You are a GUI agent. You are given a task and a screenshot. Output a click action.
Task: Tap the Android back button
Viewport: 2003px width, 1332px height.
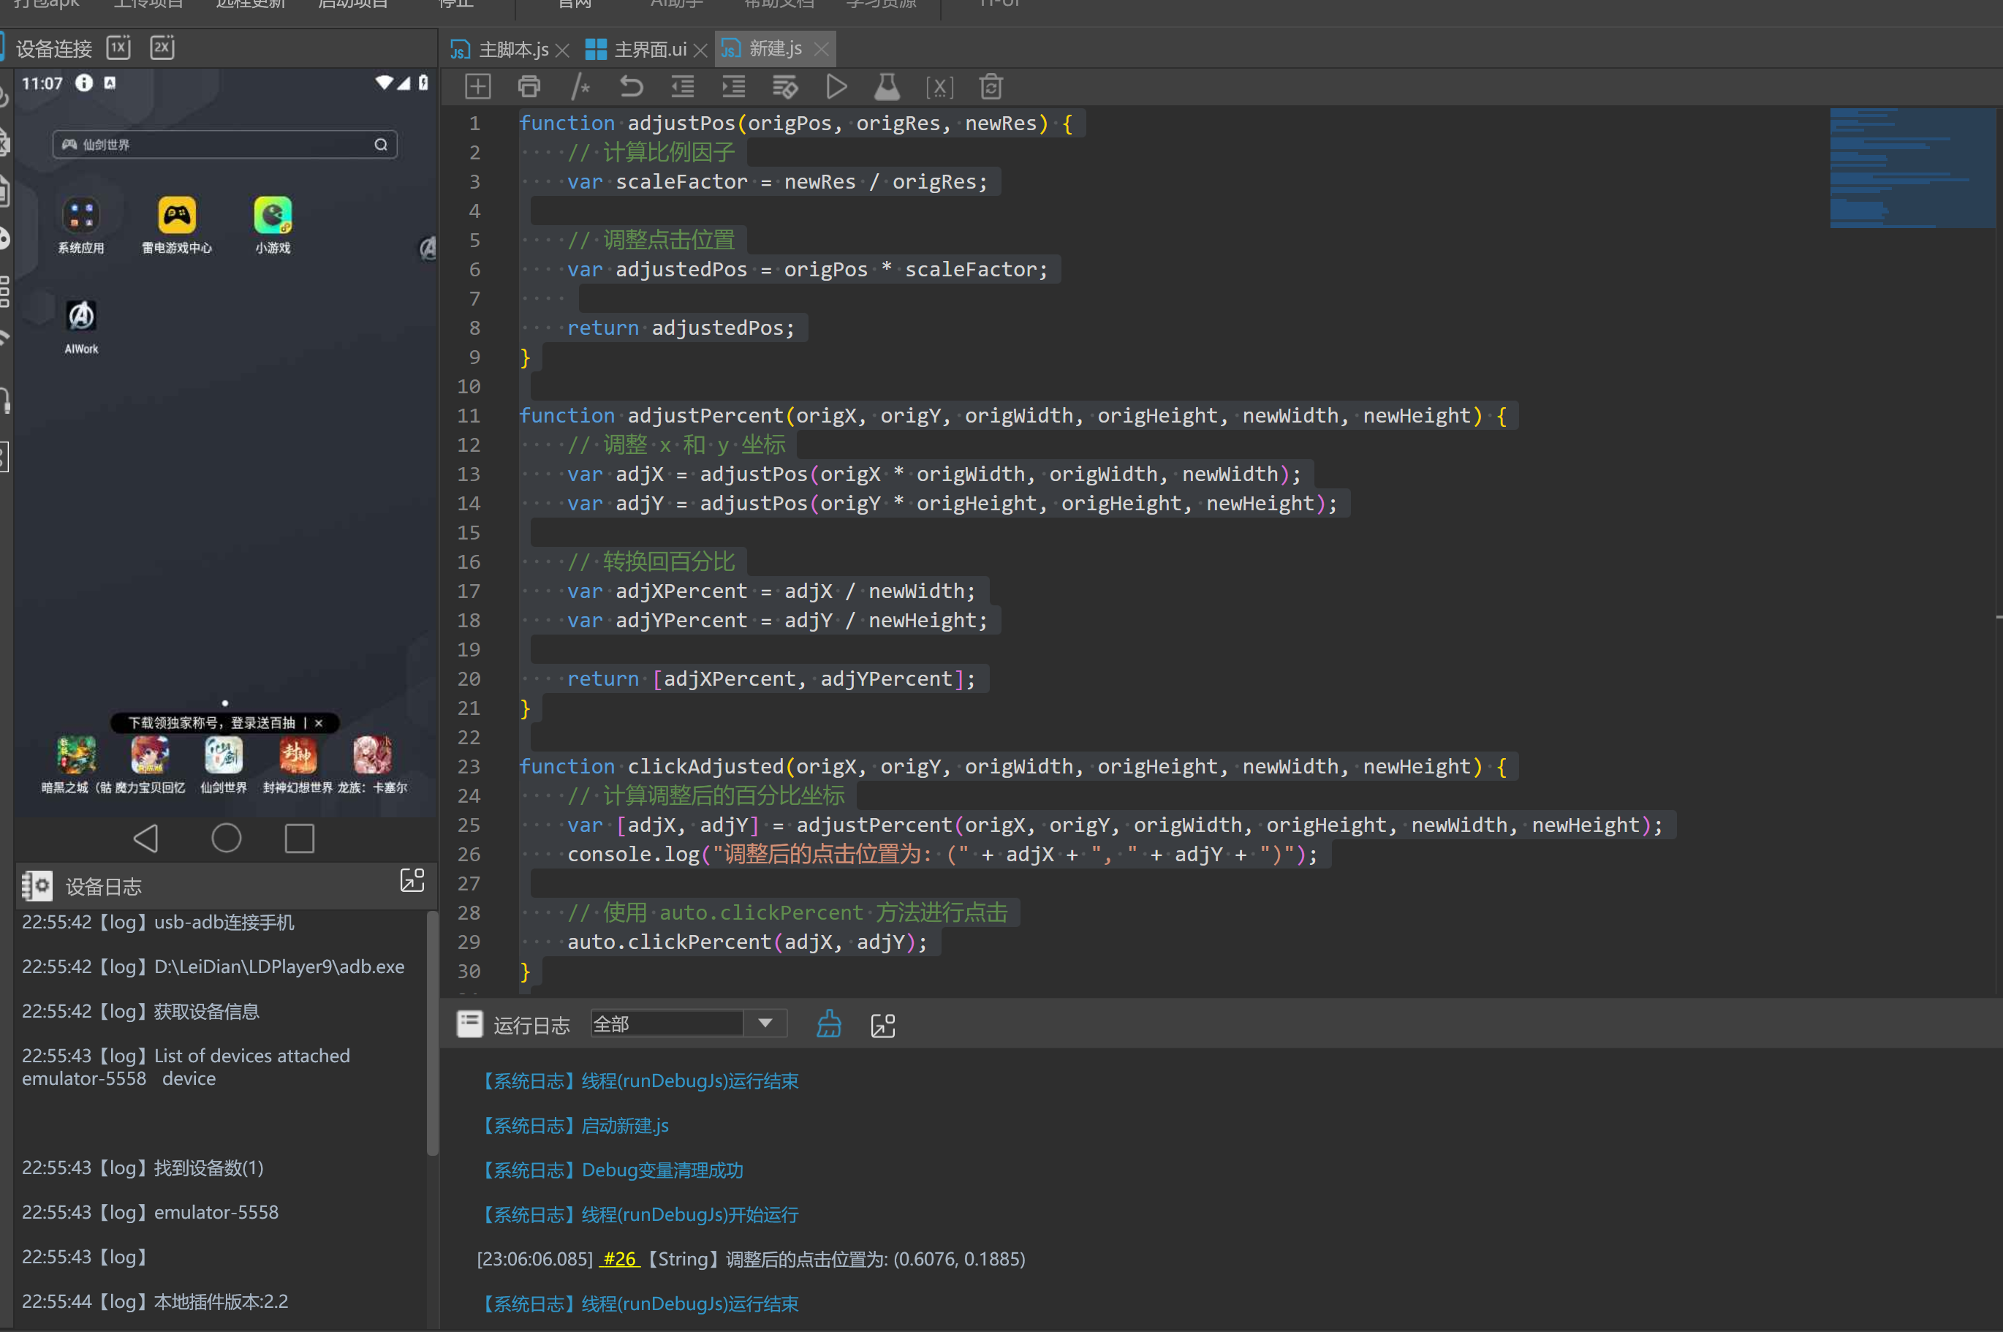tap(146, 839)
